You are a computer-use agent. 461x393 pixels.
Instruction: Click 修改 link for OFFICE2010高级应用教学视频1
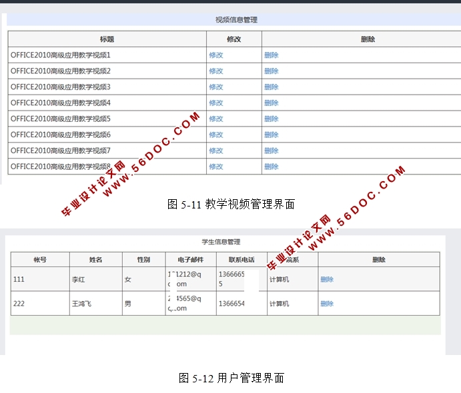(215, 55)
